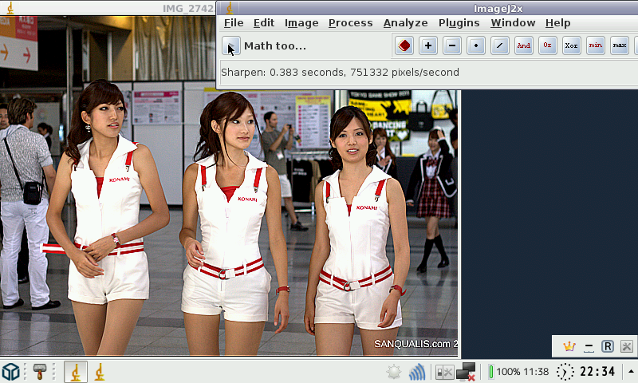Viewport: 638px width, 383px height.
Task: Click the switch-and-tools tray icon
Action: point(444,372)
